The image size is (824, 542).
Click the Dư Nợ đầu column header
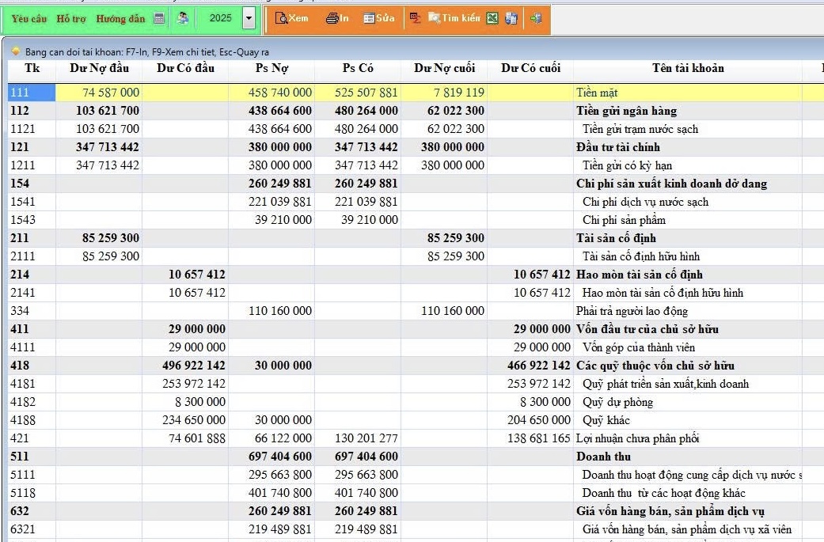99,68
